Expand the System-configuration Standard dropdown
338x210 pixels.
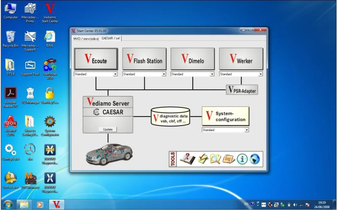click(247, 130)
